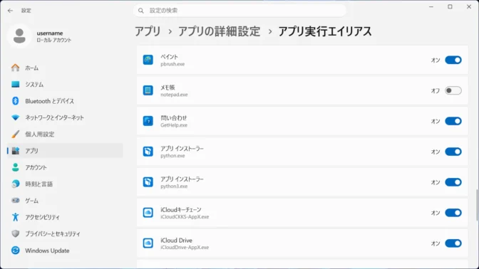The height and width of the screenshot is (269, 479).
Task: Toggle iCloud Drive alias switch
Action: coord(453,243)
